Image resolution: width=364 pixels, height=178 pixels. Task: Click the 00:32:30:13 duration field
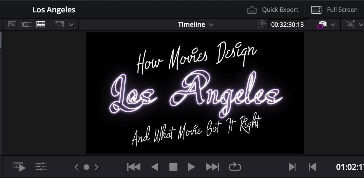click(288, 25)
